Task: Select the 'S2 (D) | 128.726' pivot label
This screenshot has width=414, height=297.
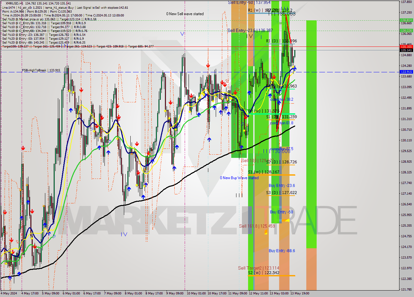Action: (x=281, y=162)
